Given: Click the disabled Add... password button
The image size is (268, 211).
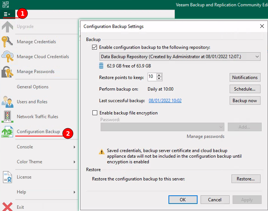Looking at the screenshot, I should pos(245,127).
